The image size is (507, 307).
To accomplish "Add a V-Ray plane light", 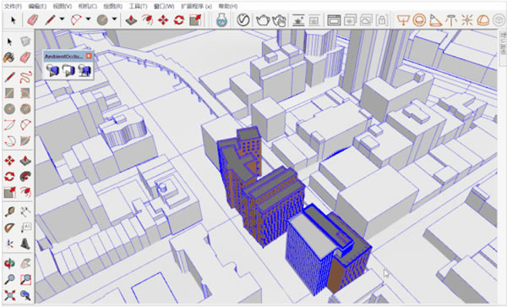I will click(x=403, y=20).
